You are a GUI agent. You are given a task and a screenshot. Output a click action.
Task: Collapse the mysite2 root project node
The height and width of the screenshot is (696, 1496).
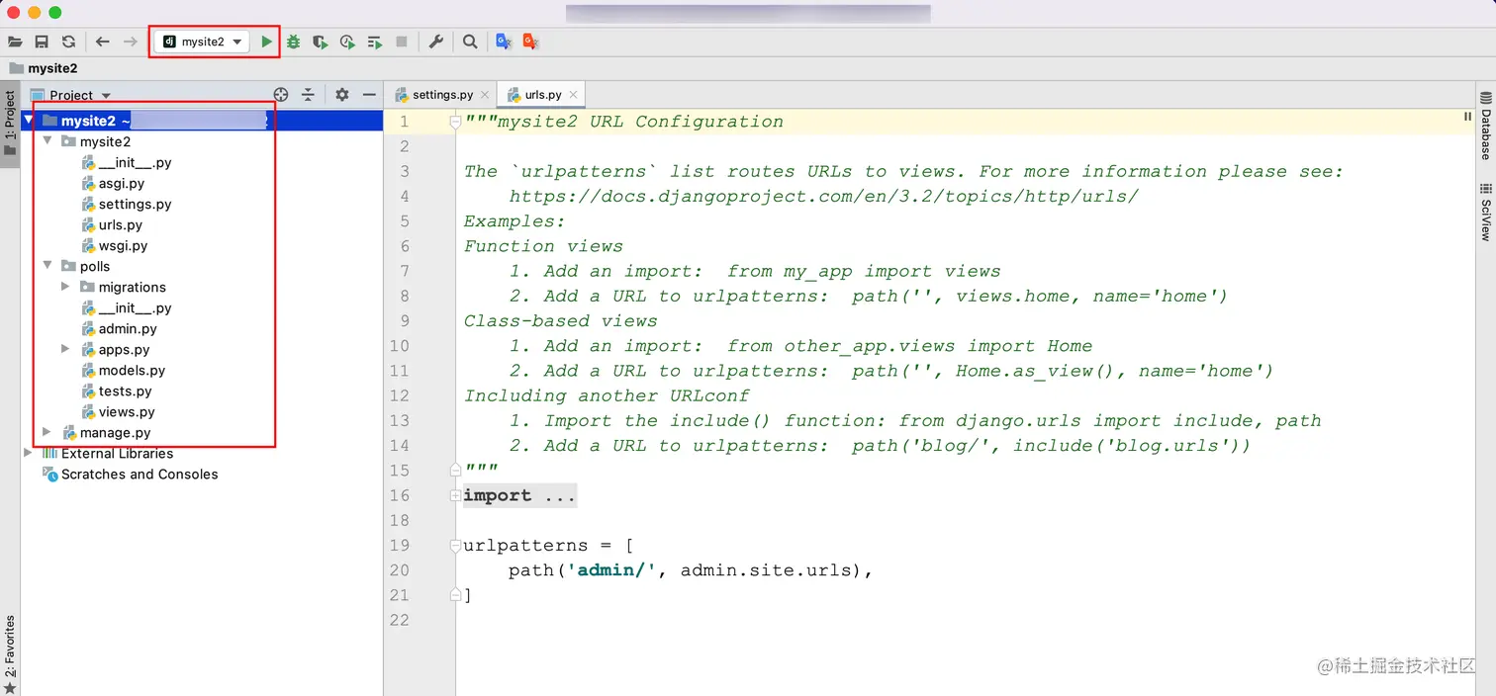tap(29, 121)
